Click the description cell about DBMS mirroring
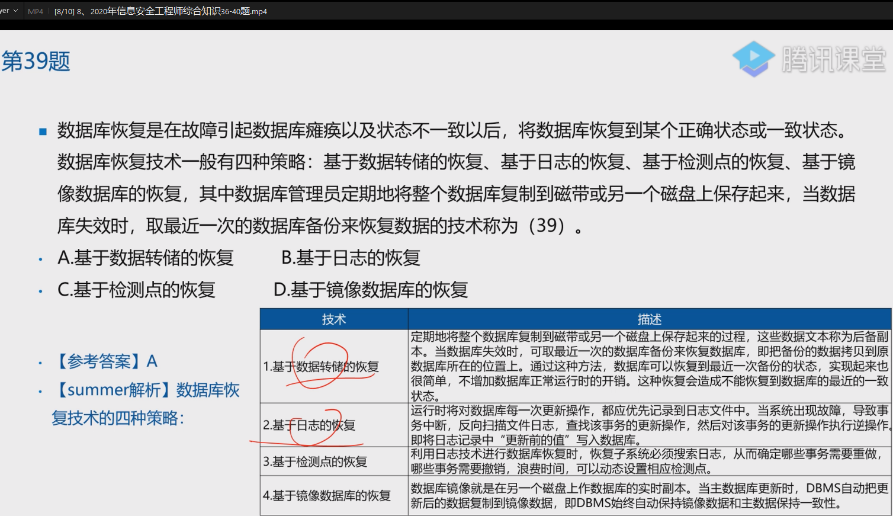Screen dimensions: 893x516 coord(650,495)
